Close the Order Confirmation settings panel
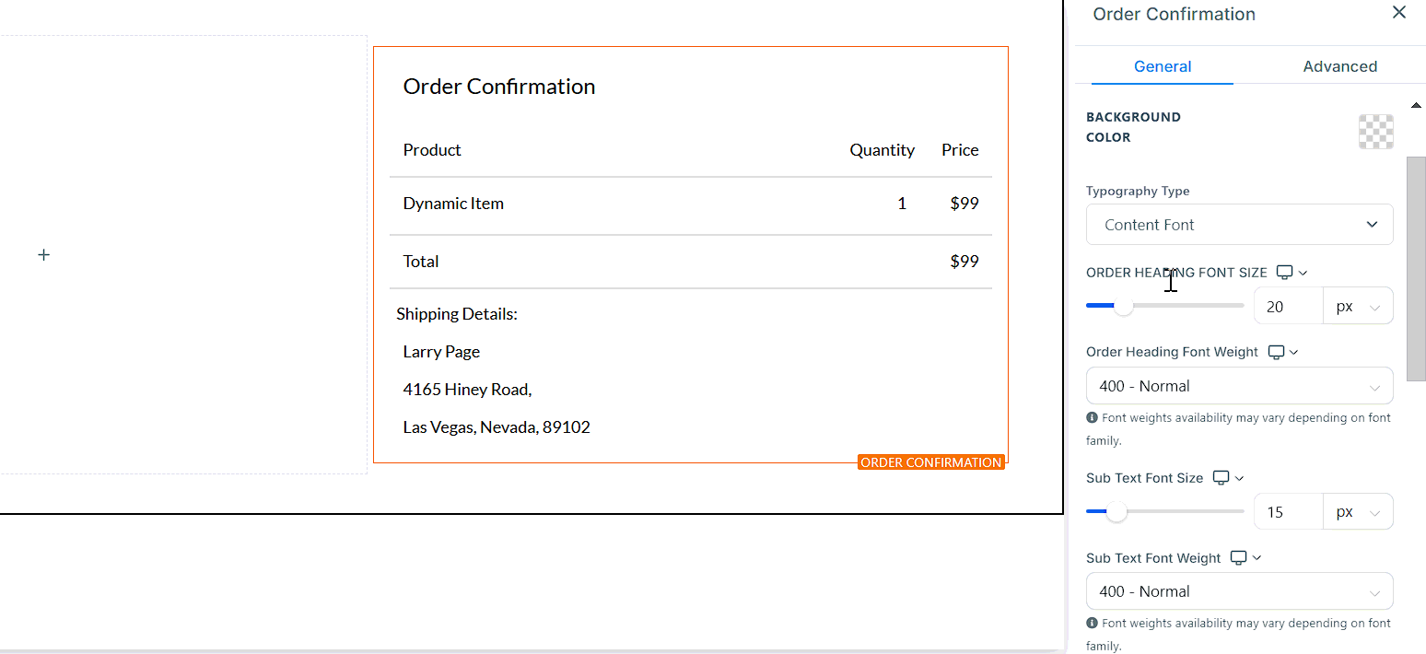Image resolution: width=1426 pixels, height=654 pixels. click(x=1398, y=13)
